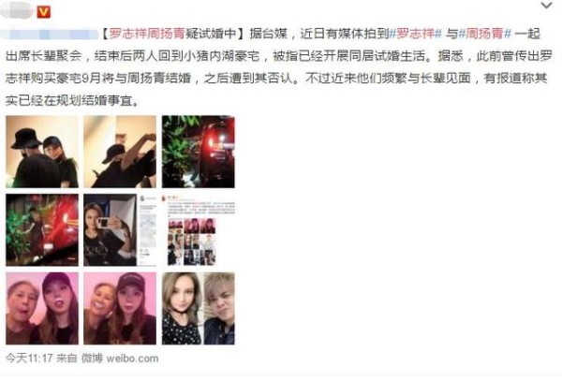Click the orange V verified badge

[x=44, y=12]
